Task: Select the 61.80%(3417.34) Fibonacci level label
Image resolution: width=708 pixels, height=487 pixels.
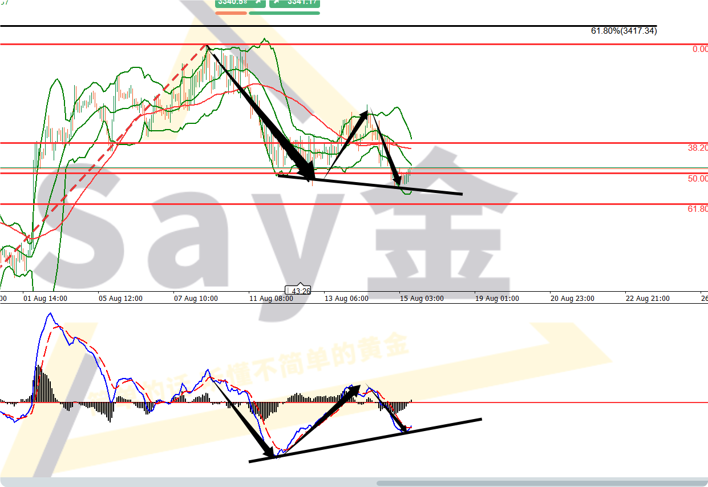Action: click(624, 31)
